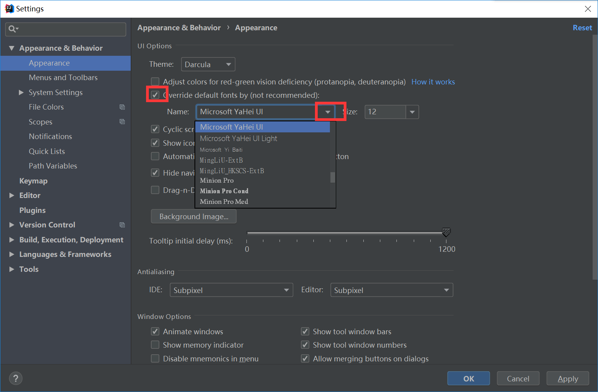Click the help question mark icon
The height and width of the screenshot is (392, 598).
pyautogui.click(x=15, y=378)
